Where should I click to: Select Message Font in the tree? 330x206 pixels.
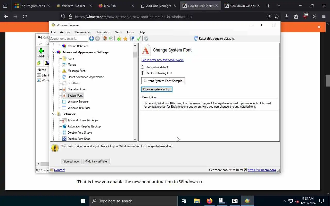76,71
